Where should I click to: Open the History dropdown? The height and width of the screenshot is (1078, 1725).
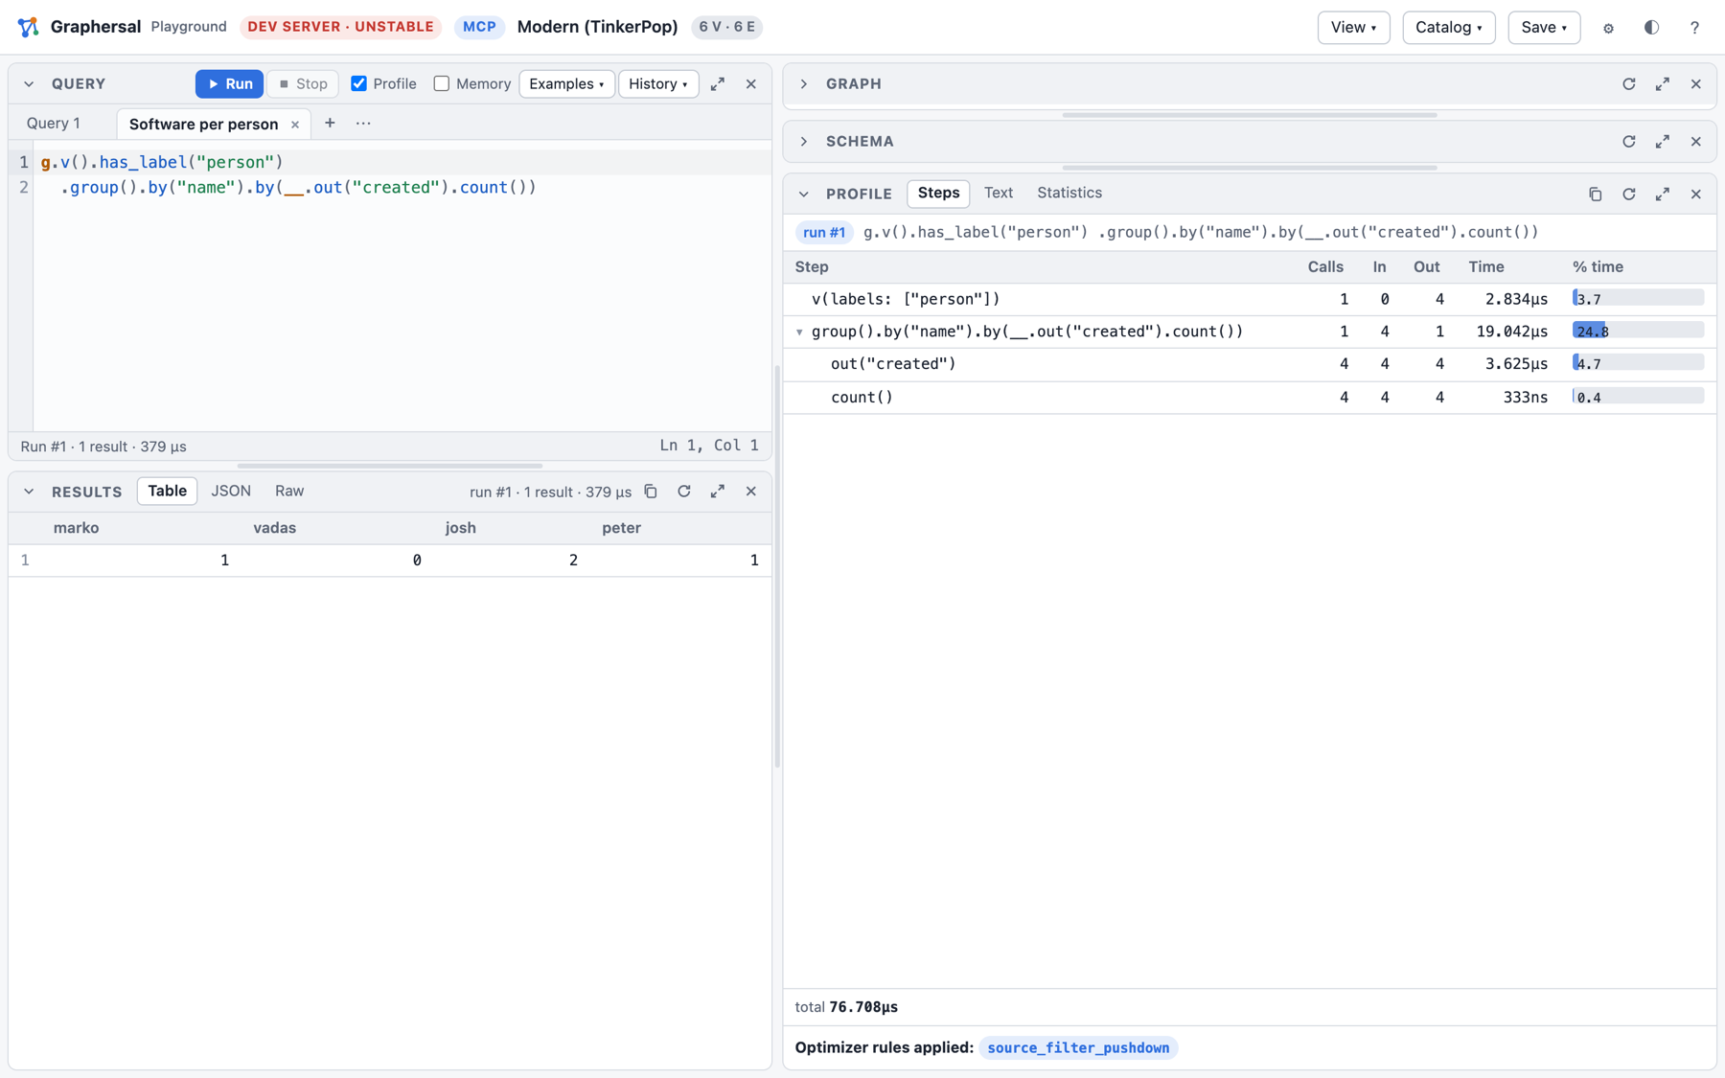658,84
